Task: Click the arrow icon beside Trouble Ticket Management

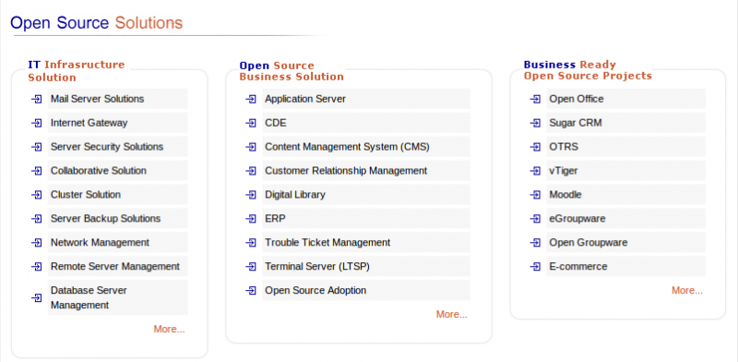Action: [x=251, y=243]
